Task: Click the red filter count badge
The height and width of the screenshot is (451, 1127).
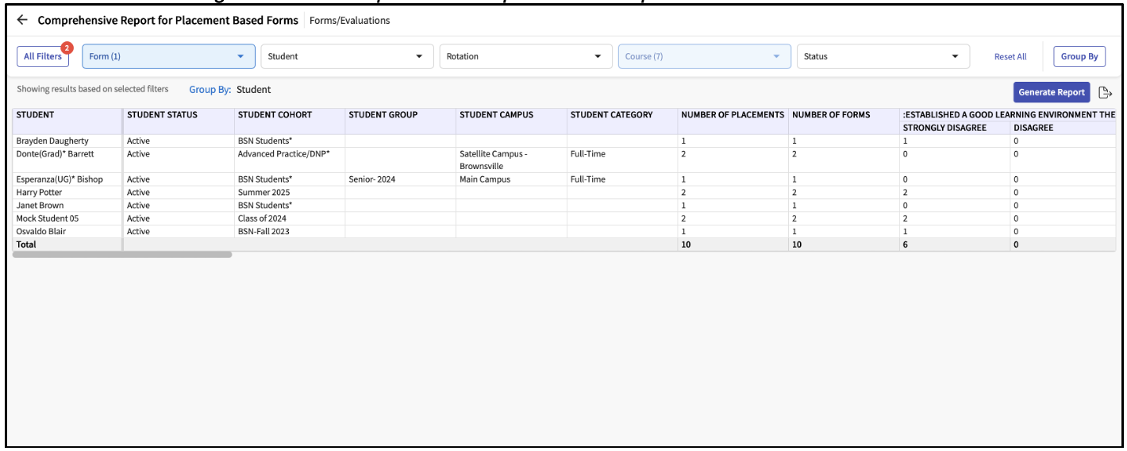Action: (67, 48)
